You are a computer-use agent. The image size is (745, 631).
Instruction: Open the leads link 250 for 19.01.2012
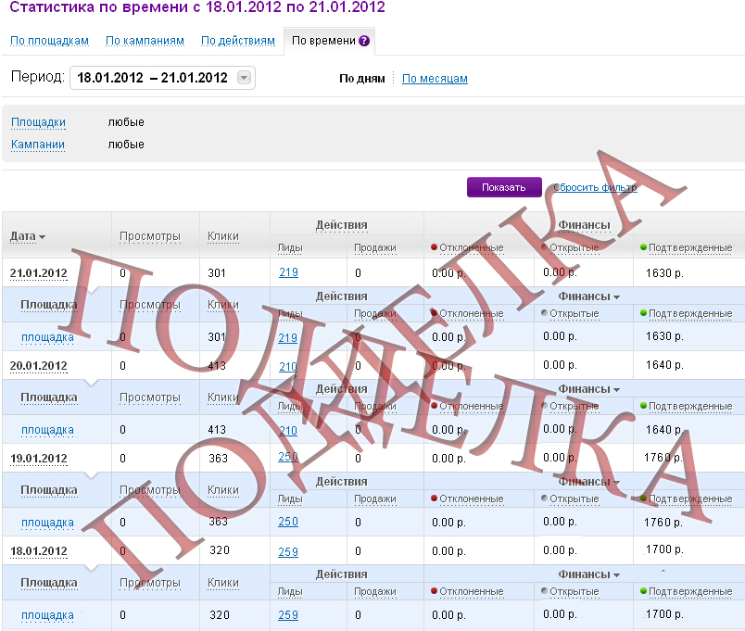pos(288,457)
